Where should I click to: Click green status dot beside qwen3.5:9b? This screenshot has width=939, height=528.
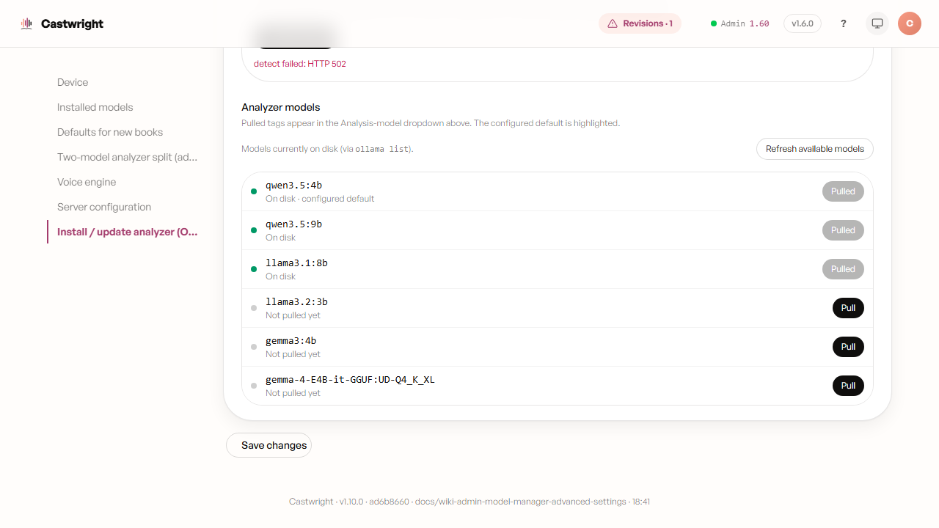pyautogui.click(x=254, y=230)
